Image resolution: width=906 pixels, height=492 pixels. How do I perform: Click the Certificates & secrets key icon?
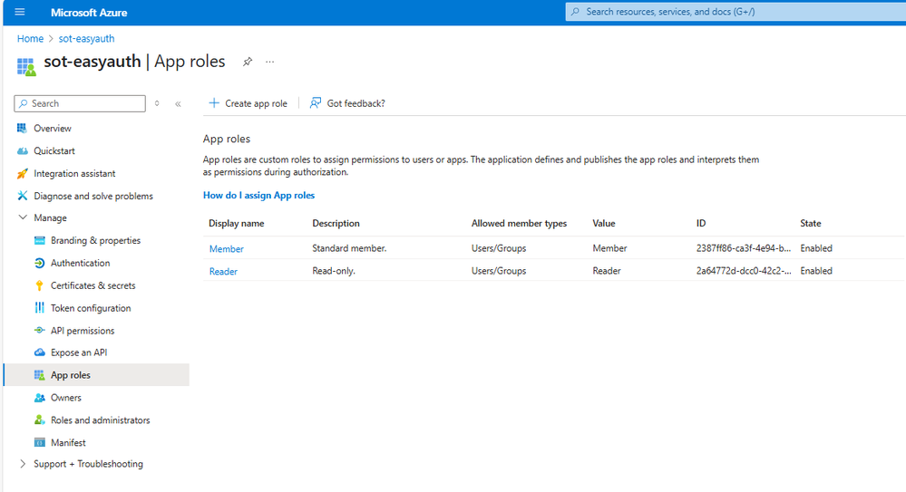point(39,285)
